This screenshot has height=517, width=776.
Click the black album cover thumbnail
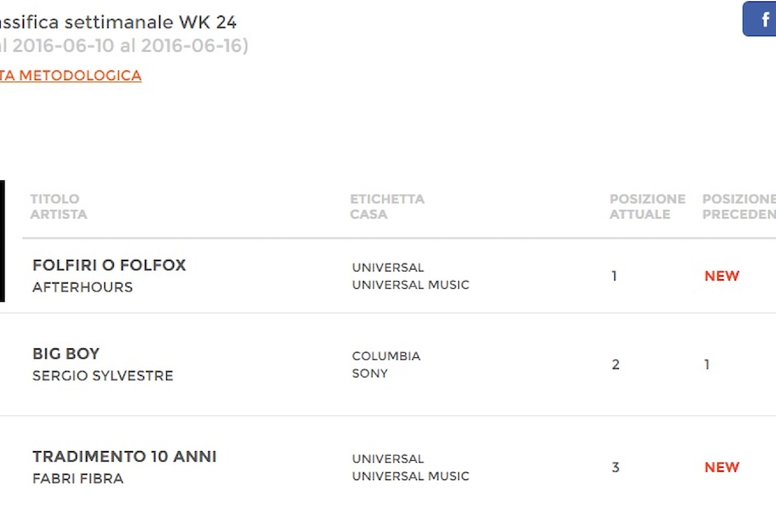pos(2,241)
